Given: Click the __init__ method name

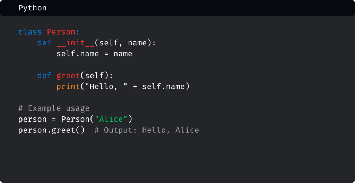Looking at the screenshot, I should pyautogui.click(x=75, y=43).
